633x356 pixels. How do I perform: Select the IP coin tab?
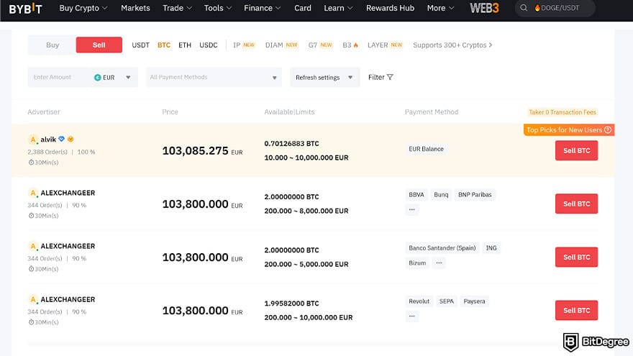point(244,45)
